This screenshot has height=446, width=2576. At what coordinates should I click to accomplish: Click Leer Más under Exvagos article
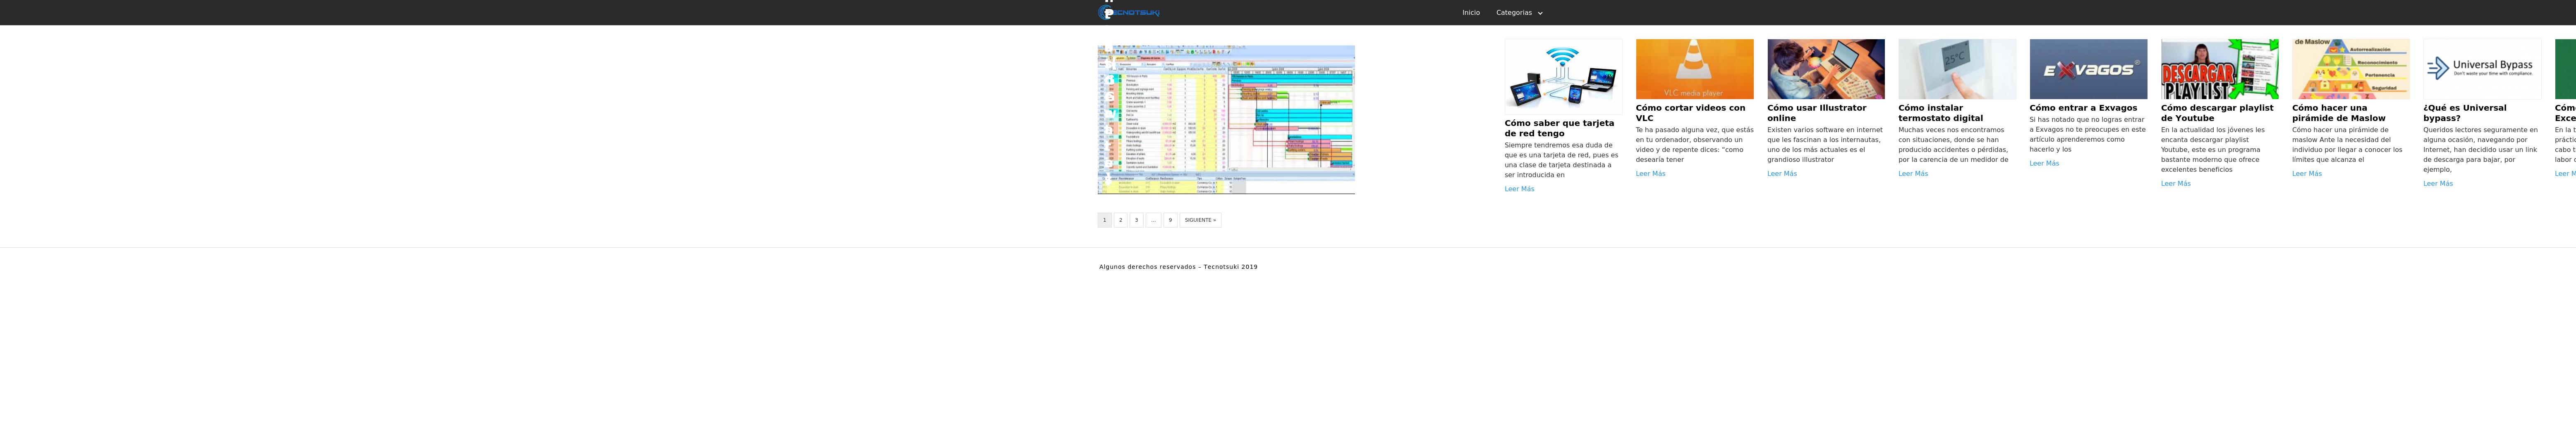coord(2044,164)
